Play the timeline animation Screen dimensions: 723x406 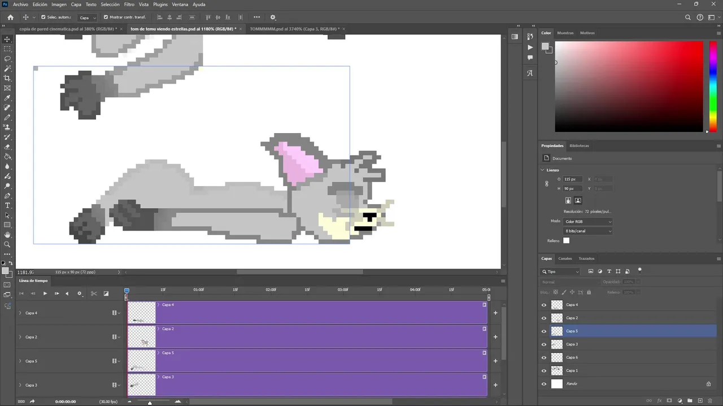45,293
